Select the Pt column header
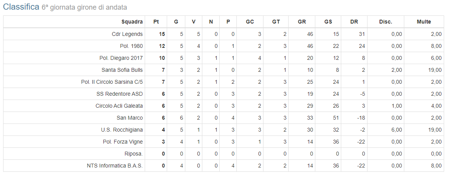460x176 pixels. pos(156,22)
